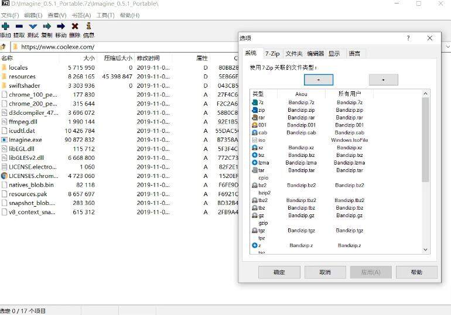Open the Favorites (书签) menu

coord(81,15)
